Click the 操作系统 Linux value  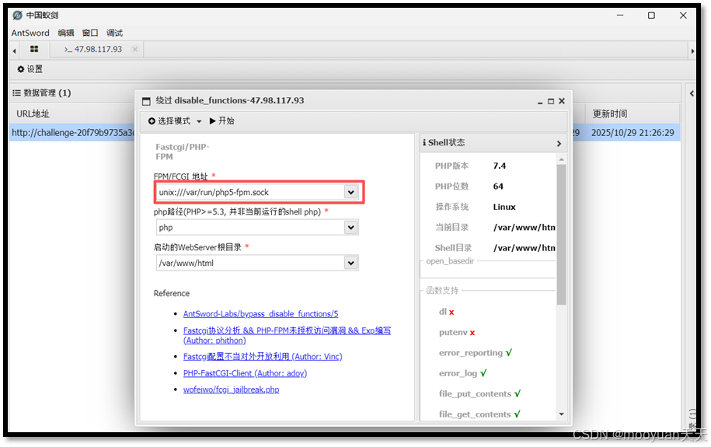504,207
